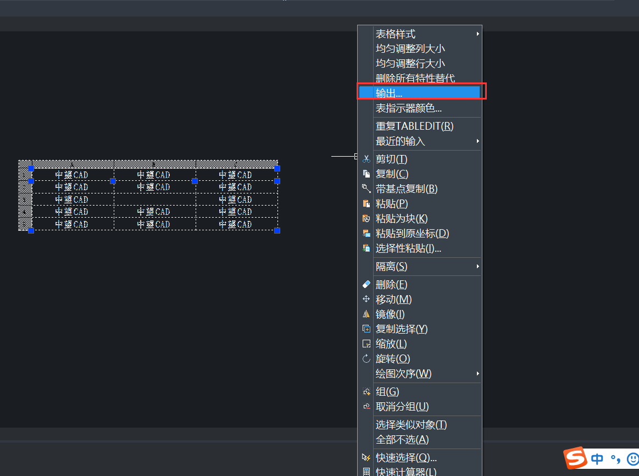Select the mirror icon next to 镜像(I)
The image size is (639, 476).
coord(366,314)
